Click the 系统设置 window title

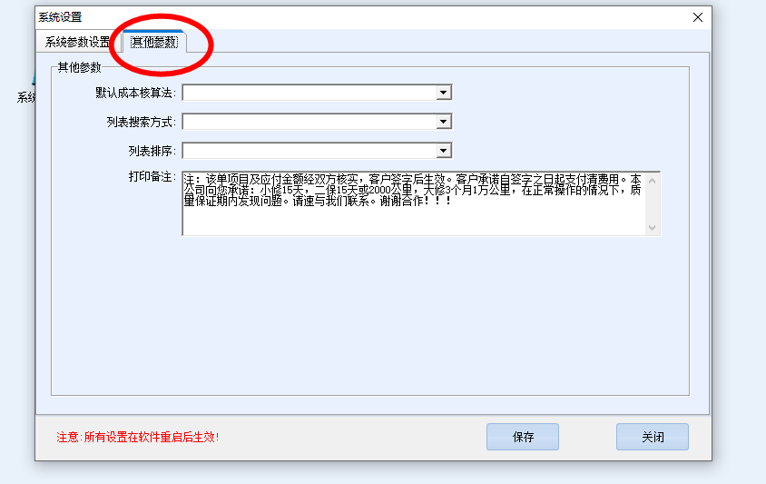(60, 17)
